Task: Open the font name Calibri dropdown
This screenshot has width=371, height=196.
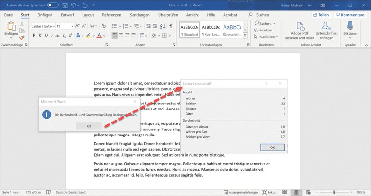Action: (x=54, y=26)
